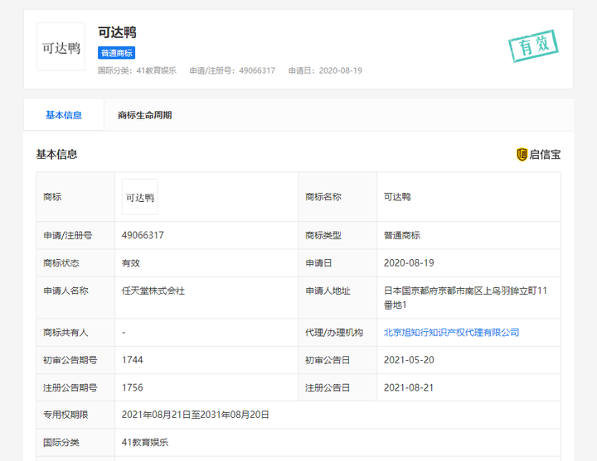Click the applicant address in Kyoto
Screen dimensions: 597x461
coord(464,297)
